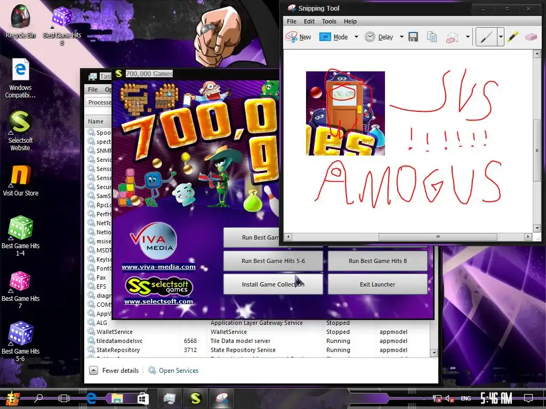This screenshot has height=409, width=546.
Task: Open Mode dropdown arrow
Action: (x=356, y=37)
